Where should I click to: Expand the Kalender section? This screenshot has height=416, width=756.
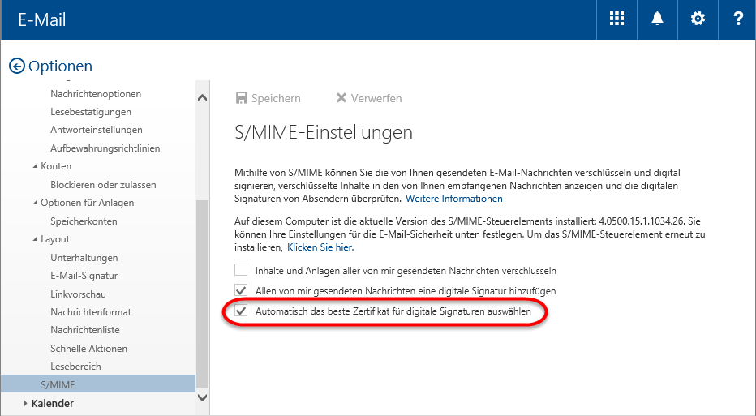25,403
